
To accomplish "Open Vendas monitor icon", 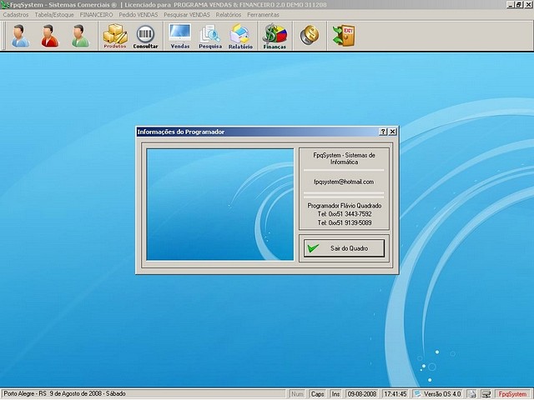I will point(180,36).
